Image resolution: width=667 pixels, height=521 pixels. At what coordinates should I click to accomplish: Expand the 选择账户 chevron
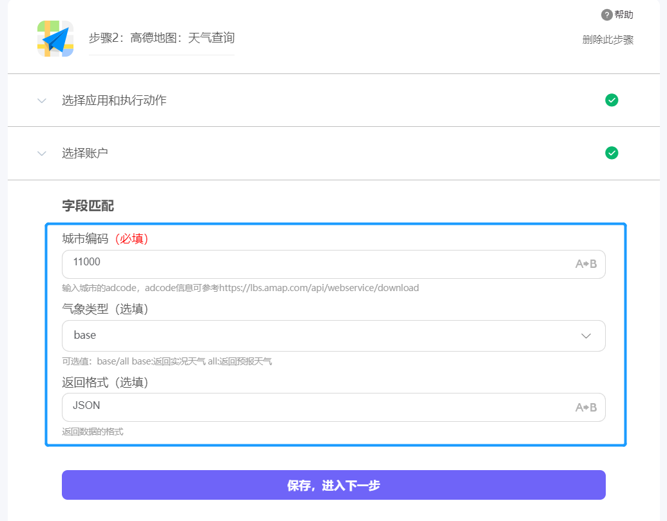pos(42,153)
